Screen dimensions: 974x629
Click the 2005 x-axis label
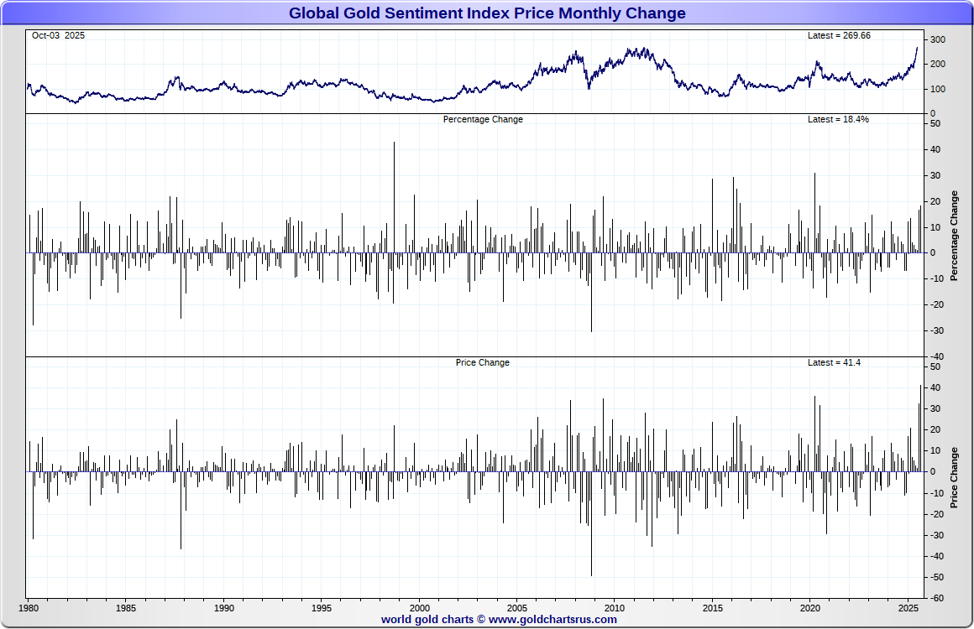pyautogui.click(x=517, y=608)
